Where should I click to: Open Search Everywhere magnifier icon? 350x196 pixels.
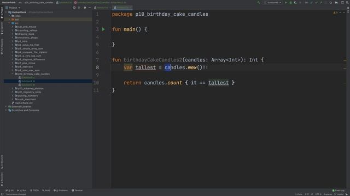(347, 2)
